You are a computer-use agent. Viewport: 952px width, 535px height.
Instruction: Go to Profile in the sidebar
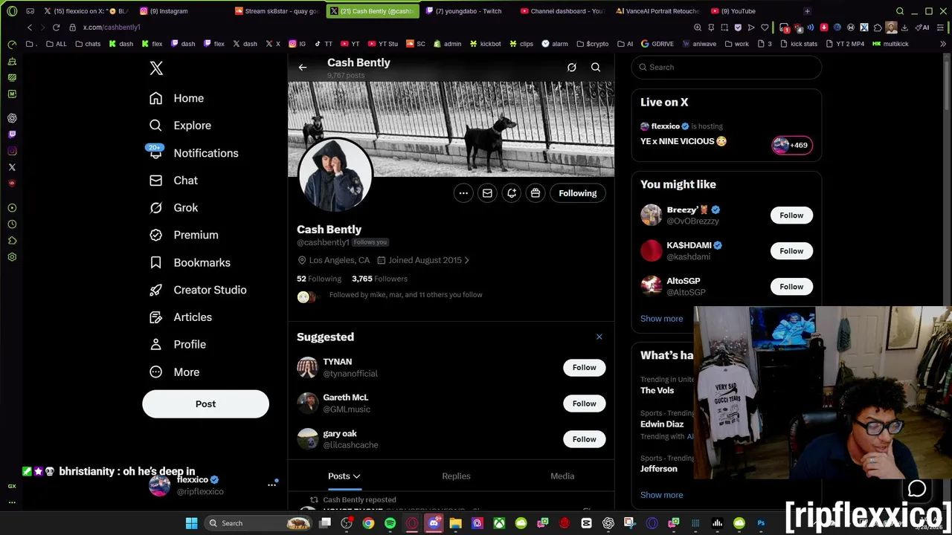tap(178, 345)
